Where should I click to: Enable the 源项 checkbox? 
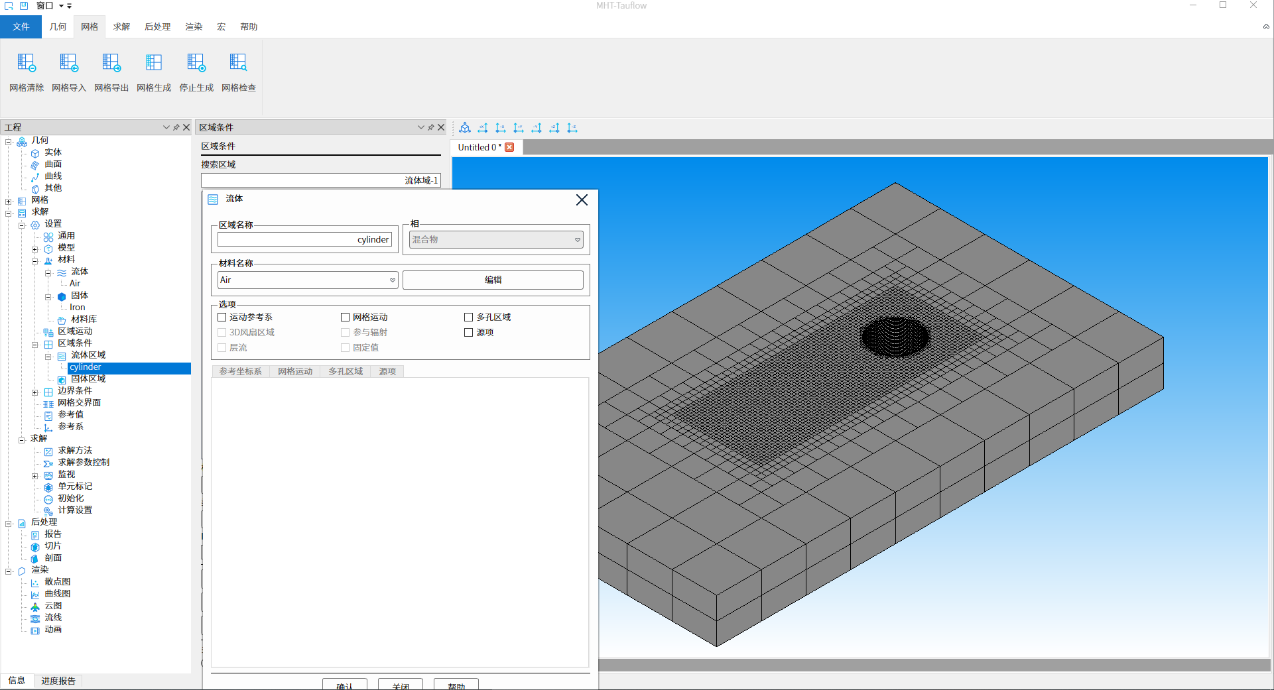click(469, 333)
